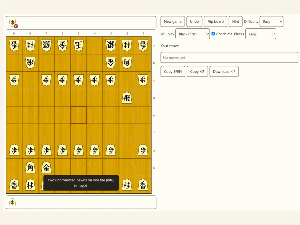Select the black lance on 9i
This screenshot has height=225, width=300.
14,185
